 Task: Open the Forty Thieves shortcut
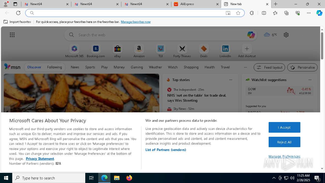[182, 51]
